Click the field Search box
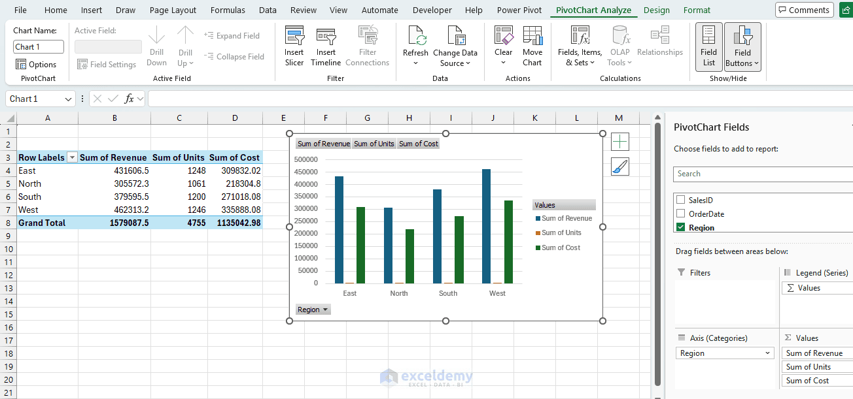853x399 pixels. pos(763,174)
